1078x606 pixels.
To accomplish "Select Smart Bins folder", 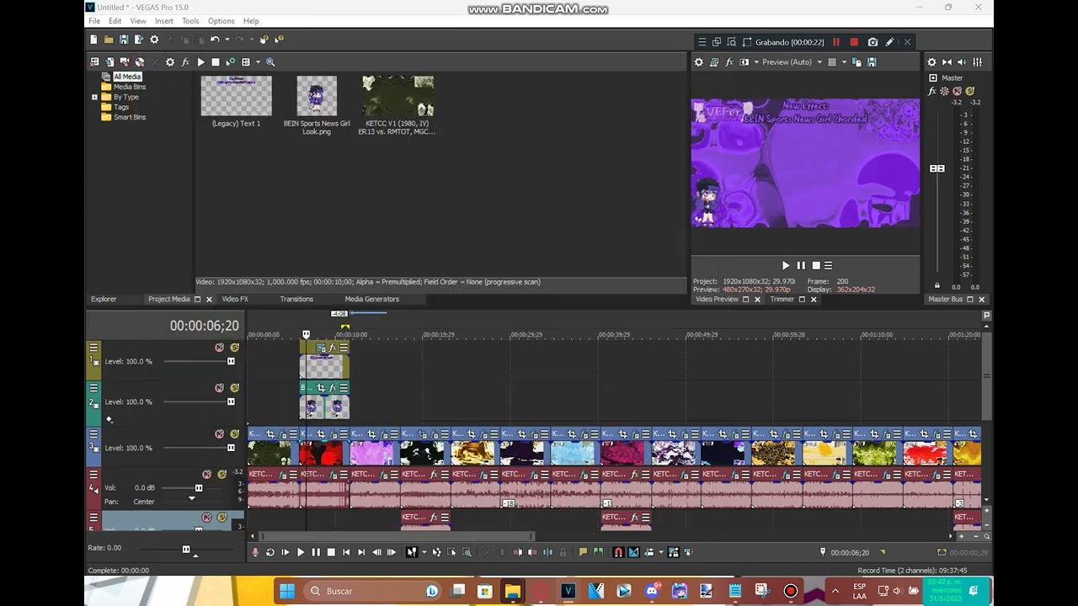I will pos(129,117).
